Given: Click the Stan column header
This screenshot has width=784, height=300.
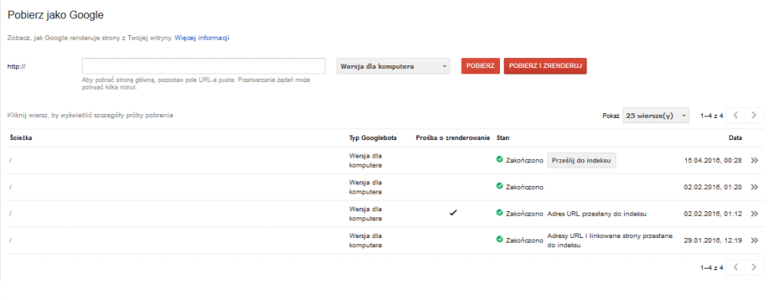Looking at the screenshot, I should (x=503, y=138).
